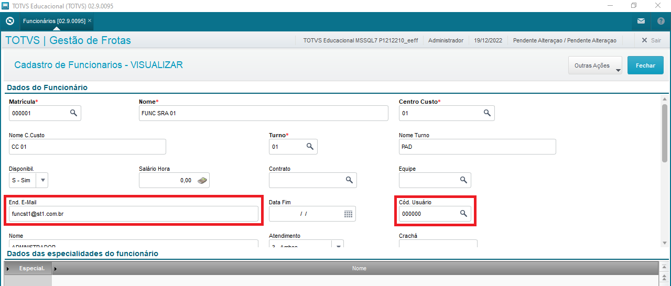671x286 pixels.
Task: Click the specialties grid scroll-to-top arrow
Action: [x=664, y=268]
